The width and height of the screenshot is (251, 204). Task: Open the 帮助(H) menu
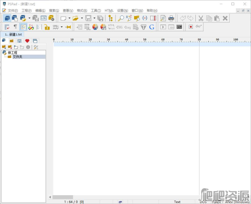pos(152,10)
